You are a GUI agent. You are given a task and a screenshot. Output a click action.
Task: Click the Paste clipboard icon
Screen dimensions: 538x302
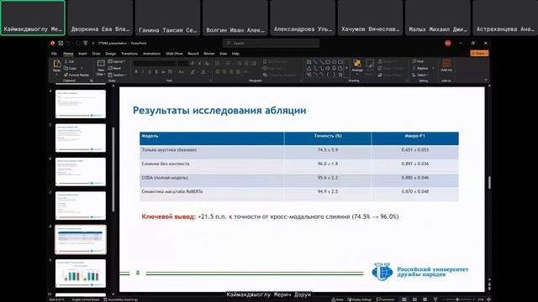click(x=56, y=64)
